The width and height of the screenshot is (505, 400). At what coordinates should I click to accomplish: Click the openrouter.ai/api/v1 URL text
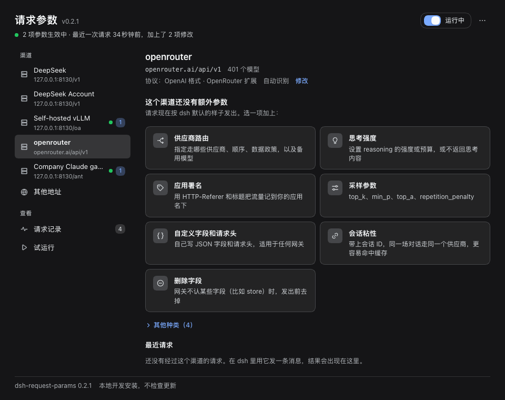point(183,69)
